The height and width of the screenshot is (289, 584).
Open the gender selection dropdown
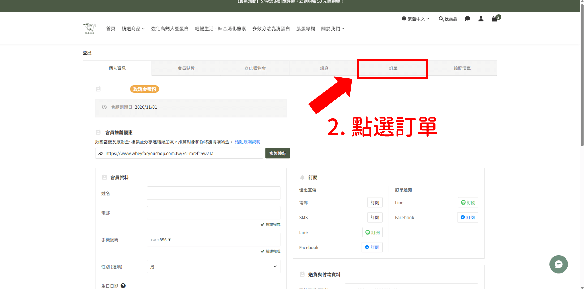pyautogui.click(x=213, y=266)
